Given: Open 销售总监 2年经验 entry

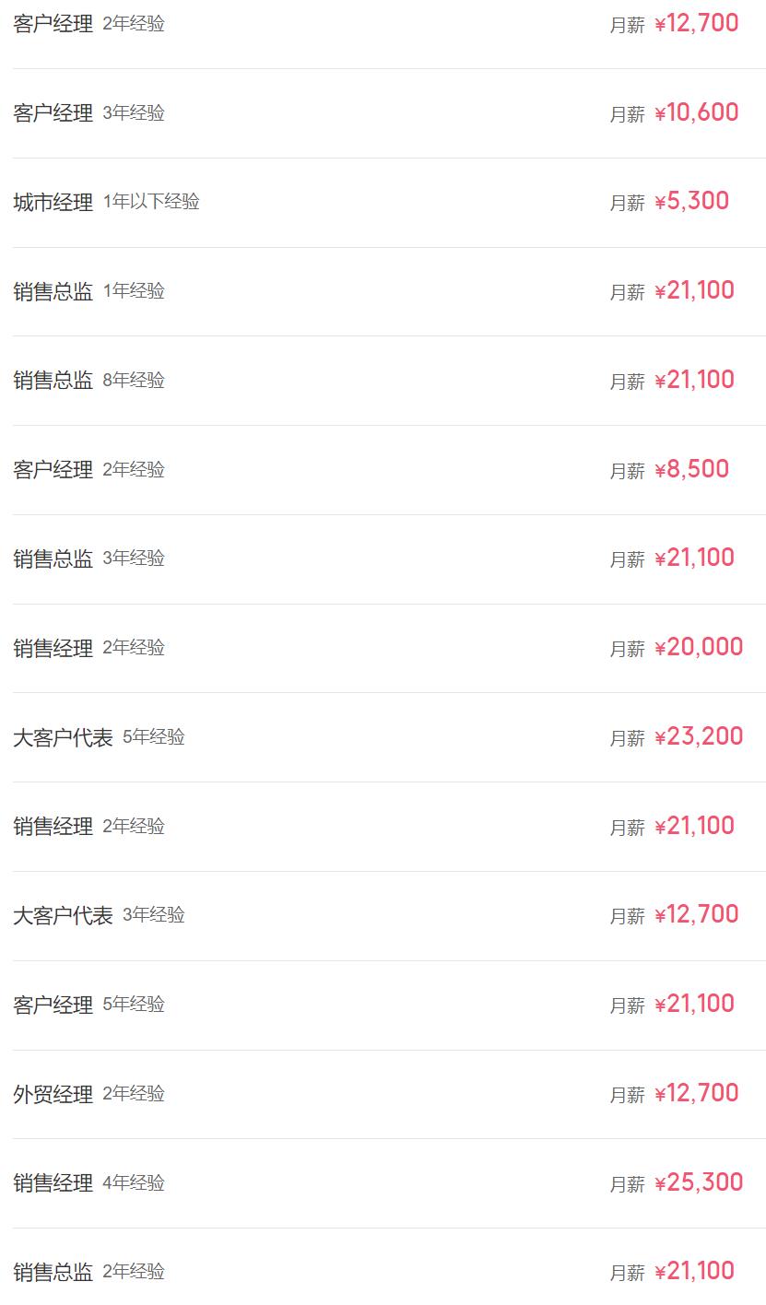Looking at the screenshot, I should pos(53,1273).
